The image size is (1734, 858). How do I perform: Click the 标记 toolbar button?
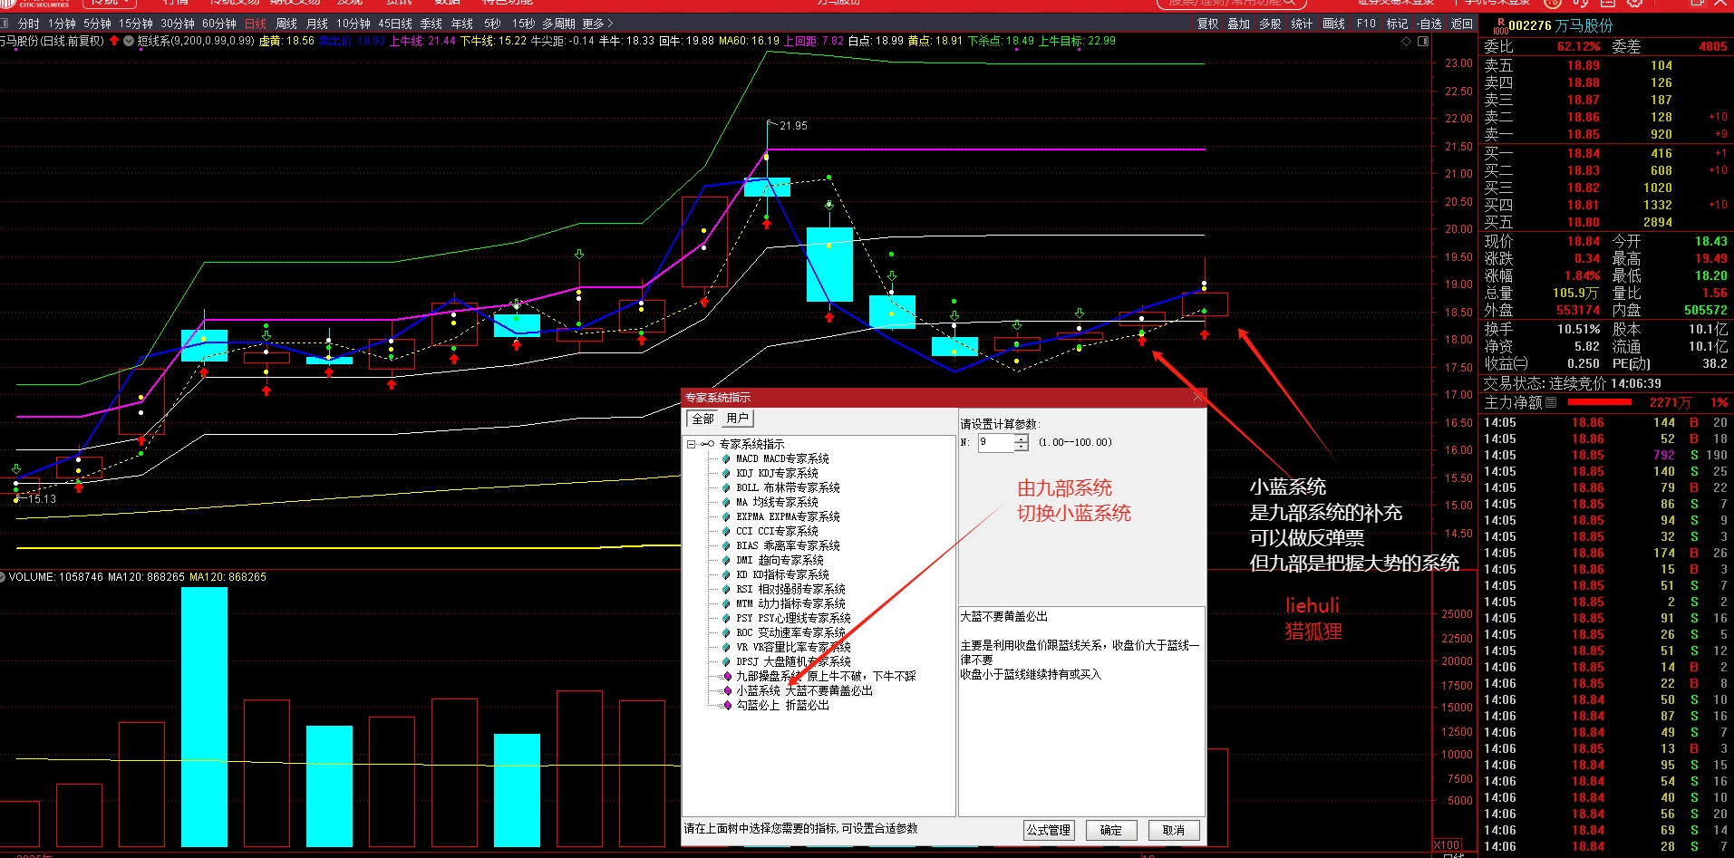click(1398, 24)
